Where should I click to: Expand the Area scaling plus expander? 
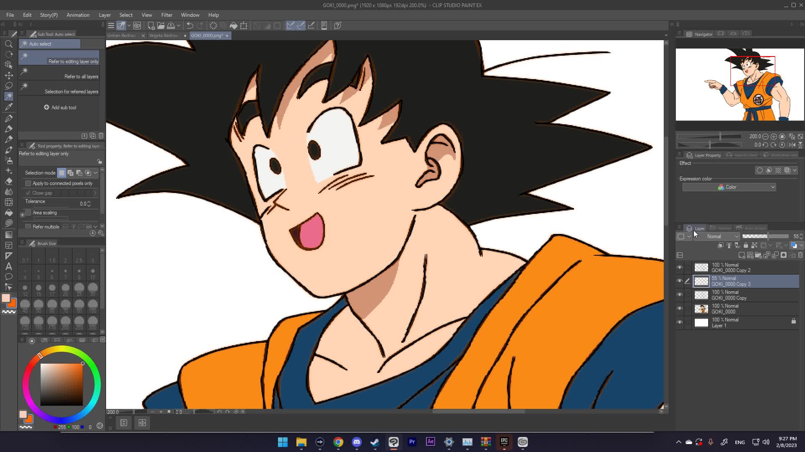(x=22, y=215)
